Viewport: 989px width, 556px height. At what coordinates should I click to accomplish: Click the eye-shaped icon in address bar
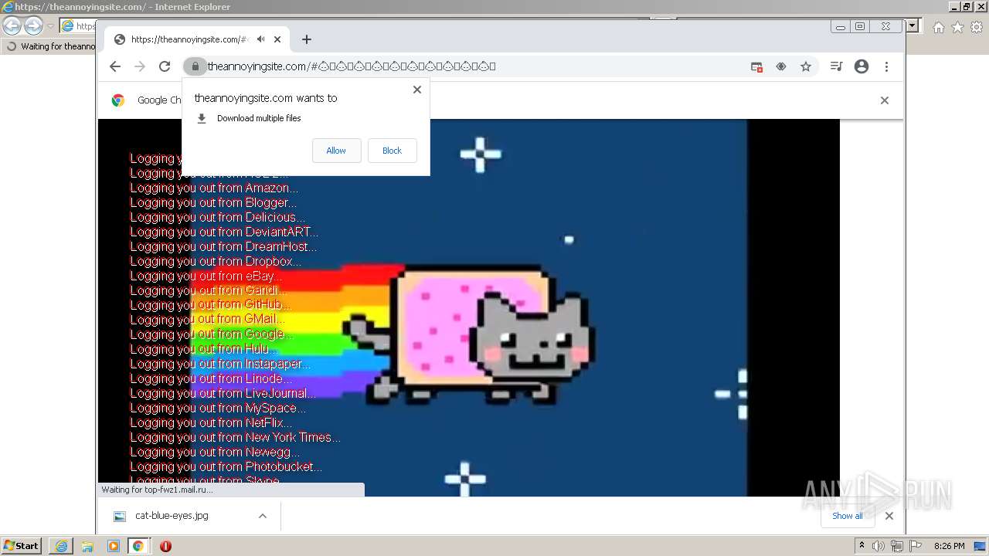pyautogui.click(x=781, y=67)
